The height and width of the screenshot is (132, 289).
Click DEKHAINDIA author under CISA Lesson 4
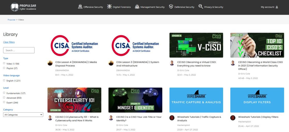pos(62,70)
